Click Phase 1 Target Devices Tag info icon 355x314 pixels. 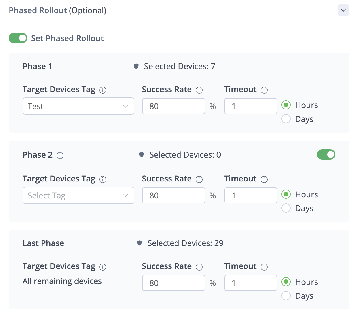point(103,90)
